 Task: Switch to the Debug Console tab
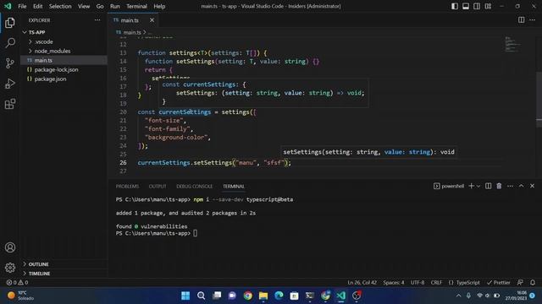pyautogui.click(x=195, y=186)
